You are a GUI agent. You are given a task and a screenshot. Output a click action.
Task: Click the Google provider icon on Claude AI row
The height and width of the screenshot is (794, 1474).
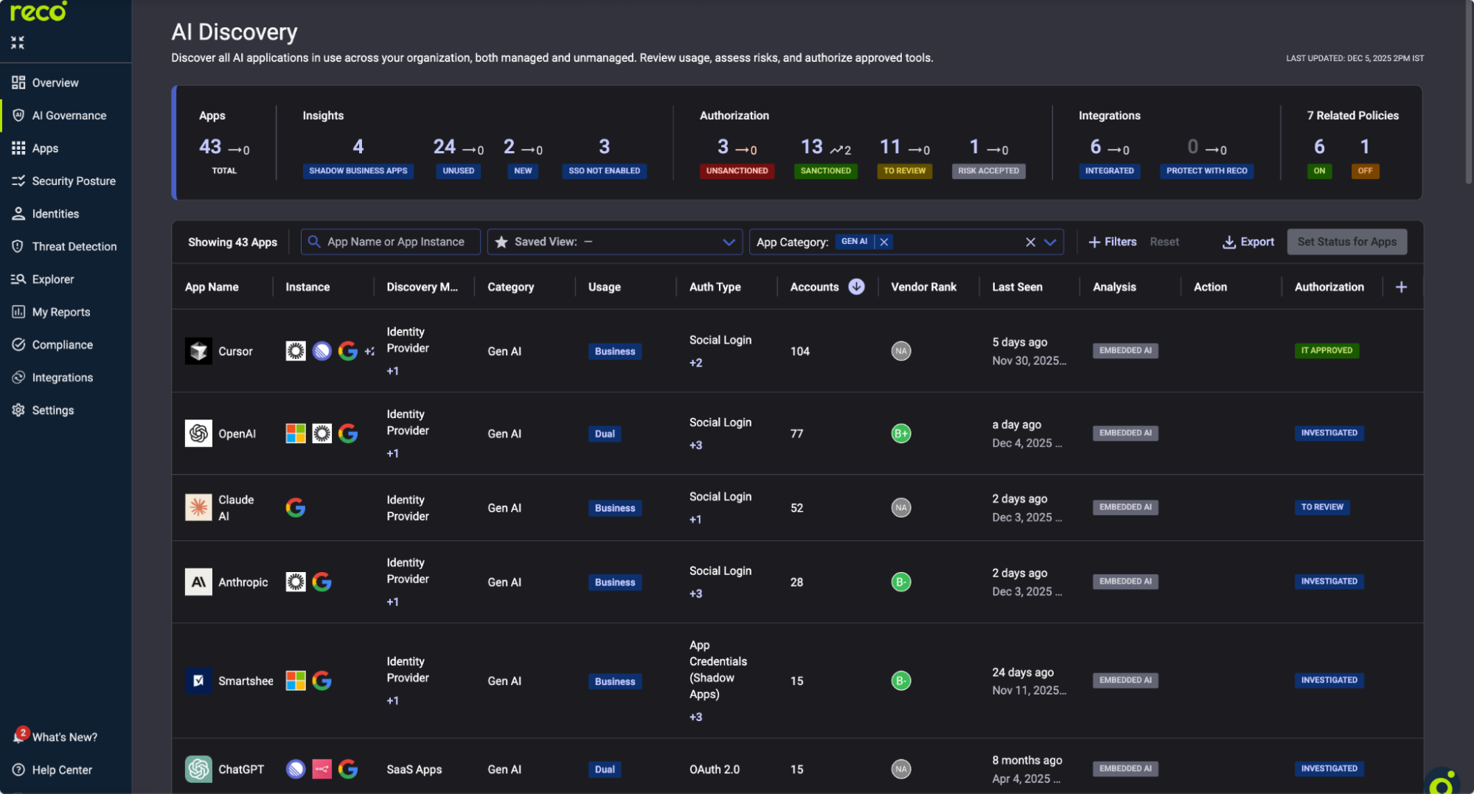(x=295, y=507)
